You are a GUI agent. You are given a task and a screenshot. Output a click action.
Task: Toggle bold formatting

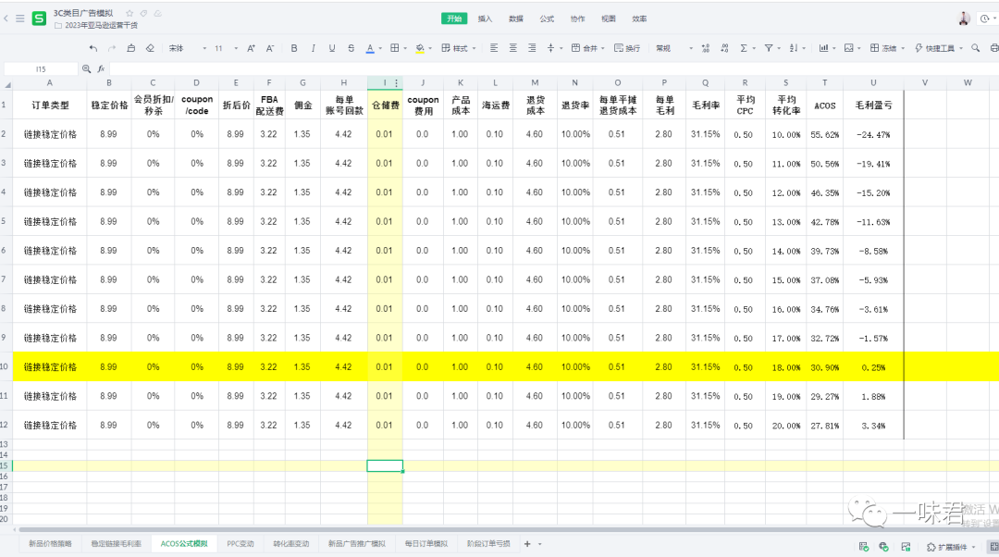[294, 48]
